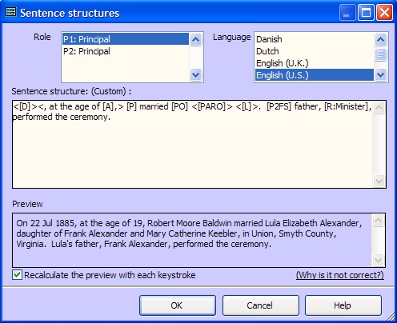
Task: Open Help for sentence structures
Action: pos(343,305)
